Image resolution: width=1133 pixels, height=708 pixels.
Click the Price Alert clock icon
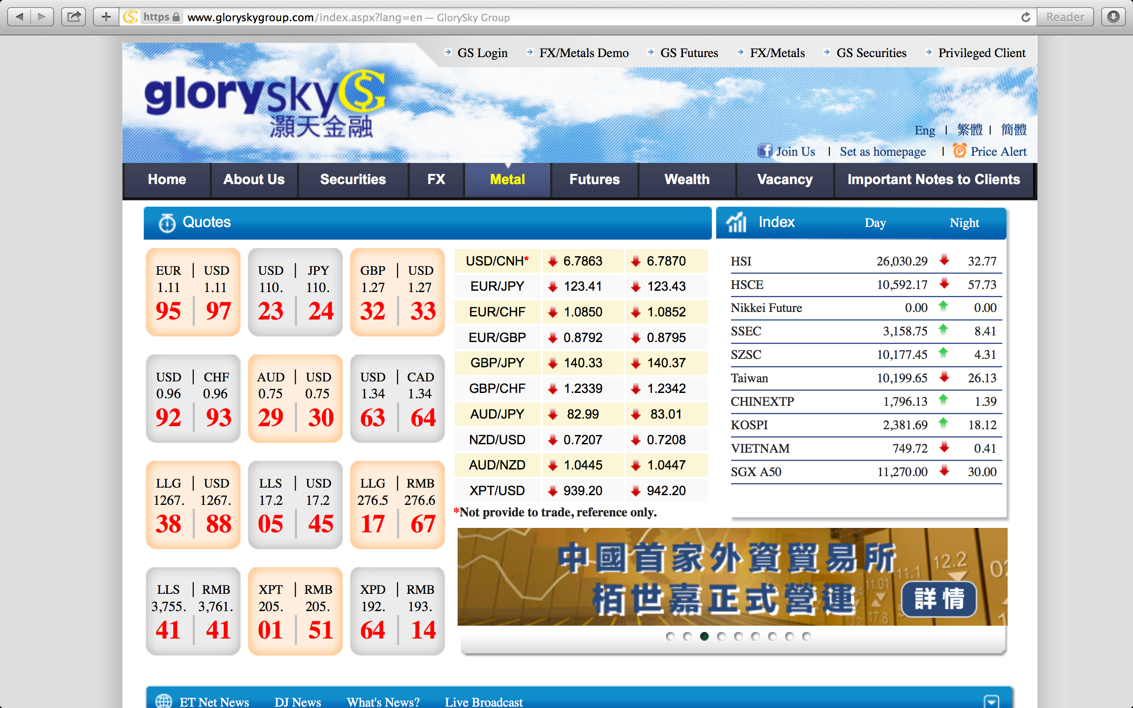pos(960,151)
